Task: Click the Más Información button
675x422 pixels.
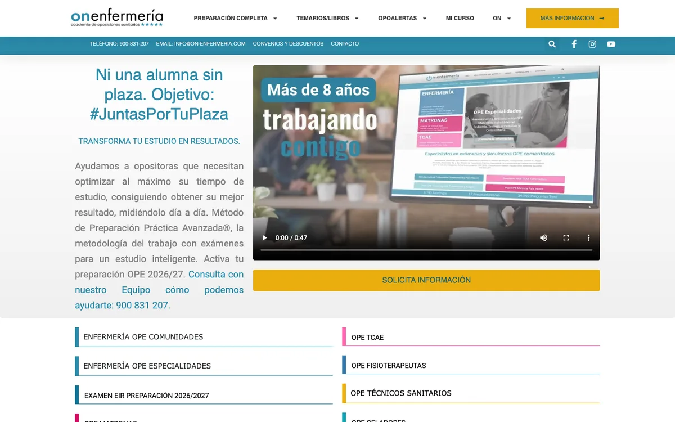Action: point(573,19)
